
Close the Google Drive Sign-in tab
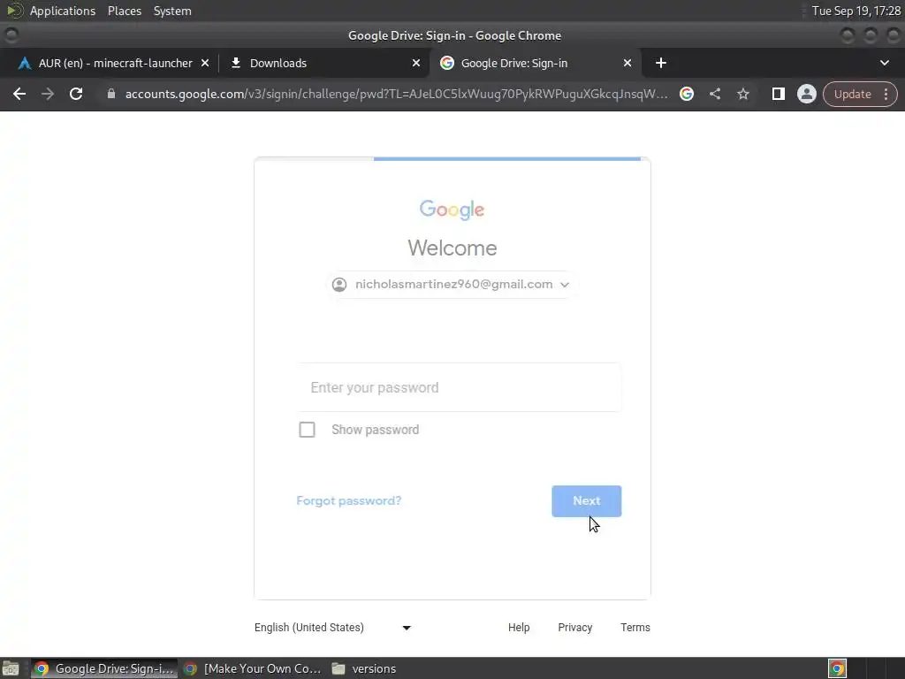click(x=627, y=63)
